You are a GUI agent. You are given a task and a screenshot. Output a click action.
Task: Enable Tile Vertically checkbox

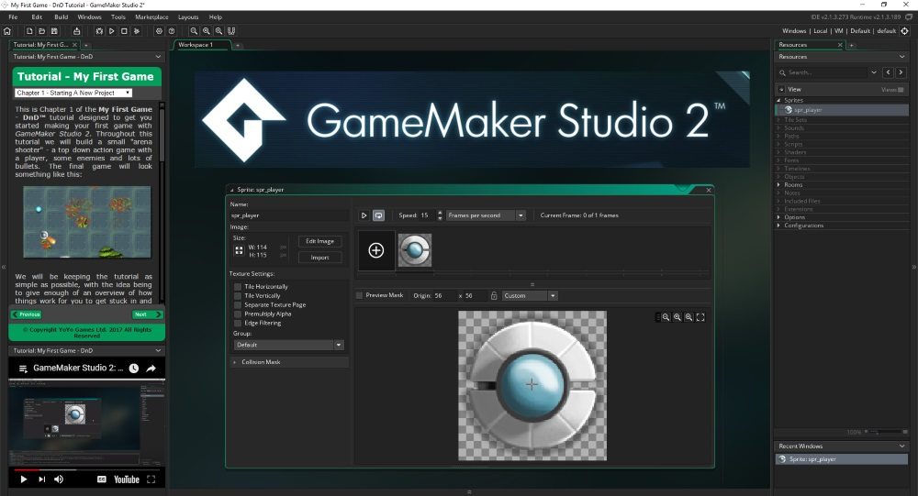point(238,296)
